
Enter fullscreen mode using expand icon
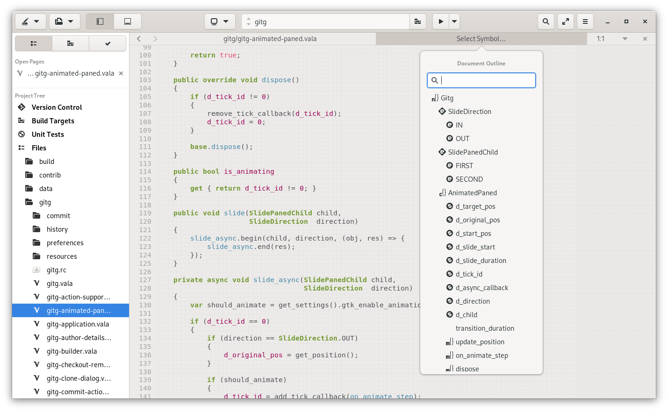coord(566,21)
